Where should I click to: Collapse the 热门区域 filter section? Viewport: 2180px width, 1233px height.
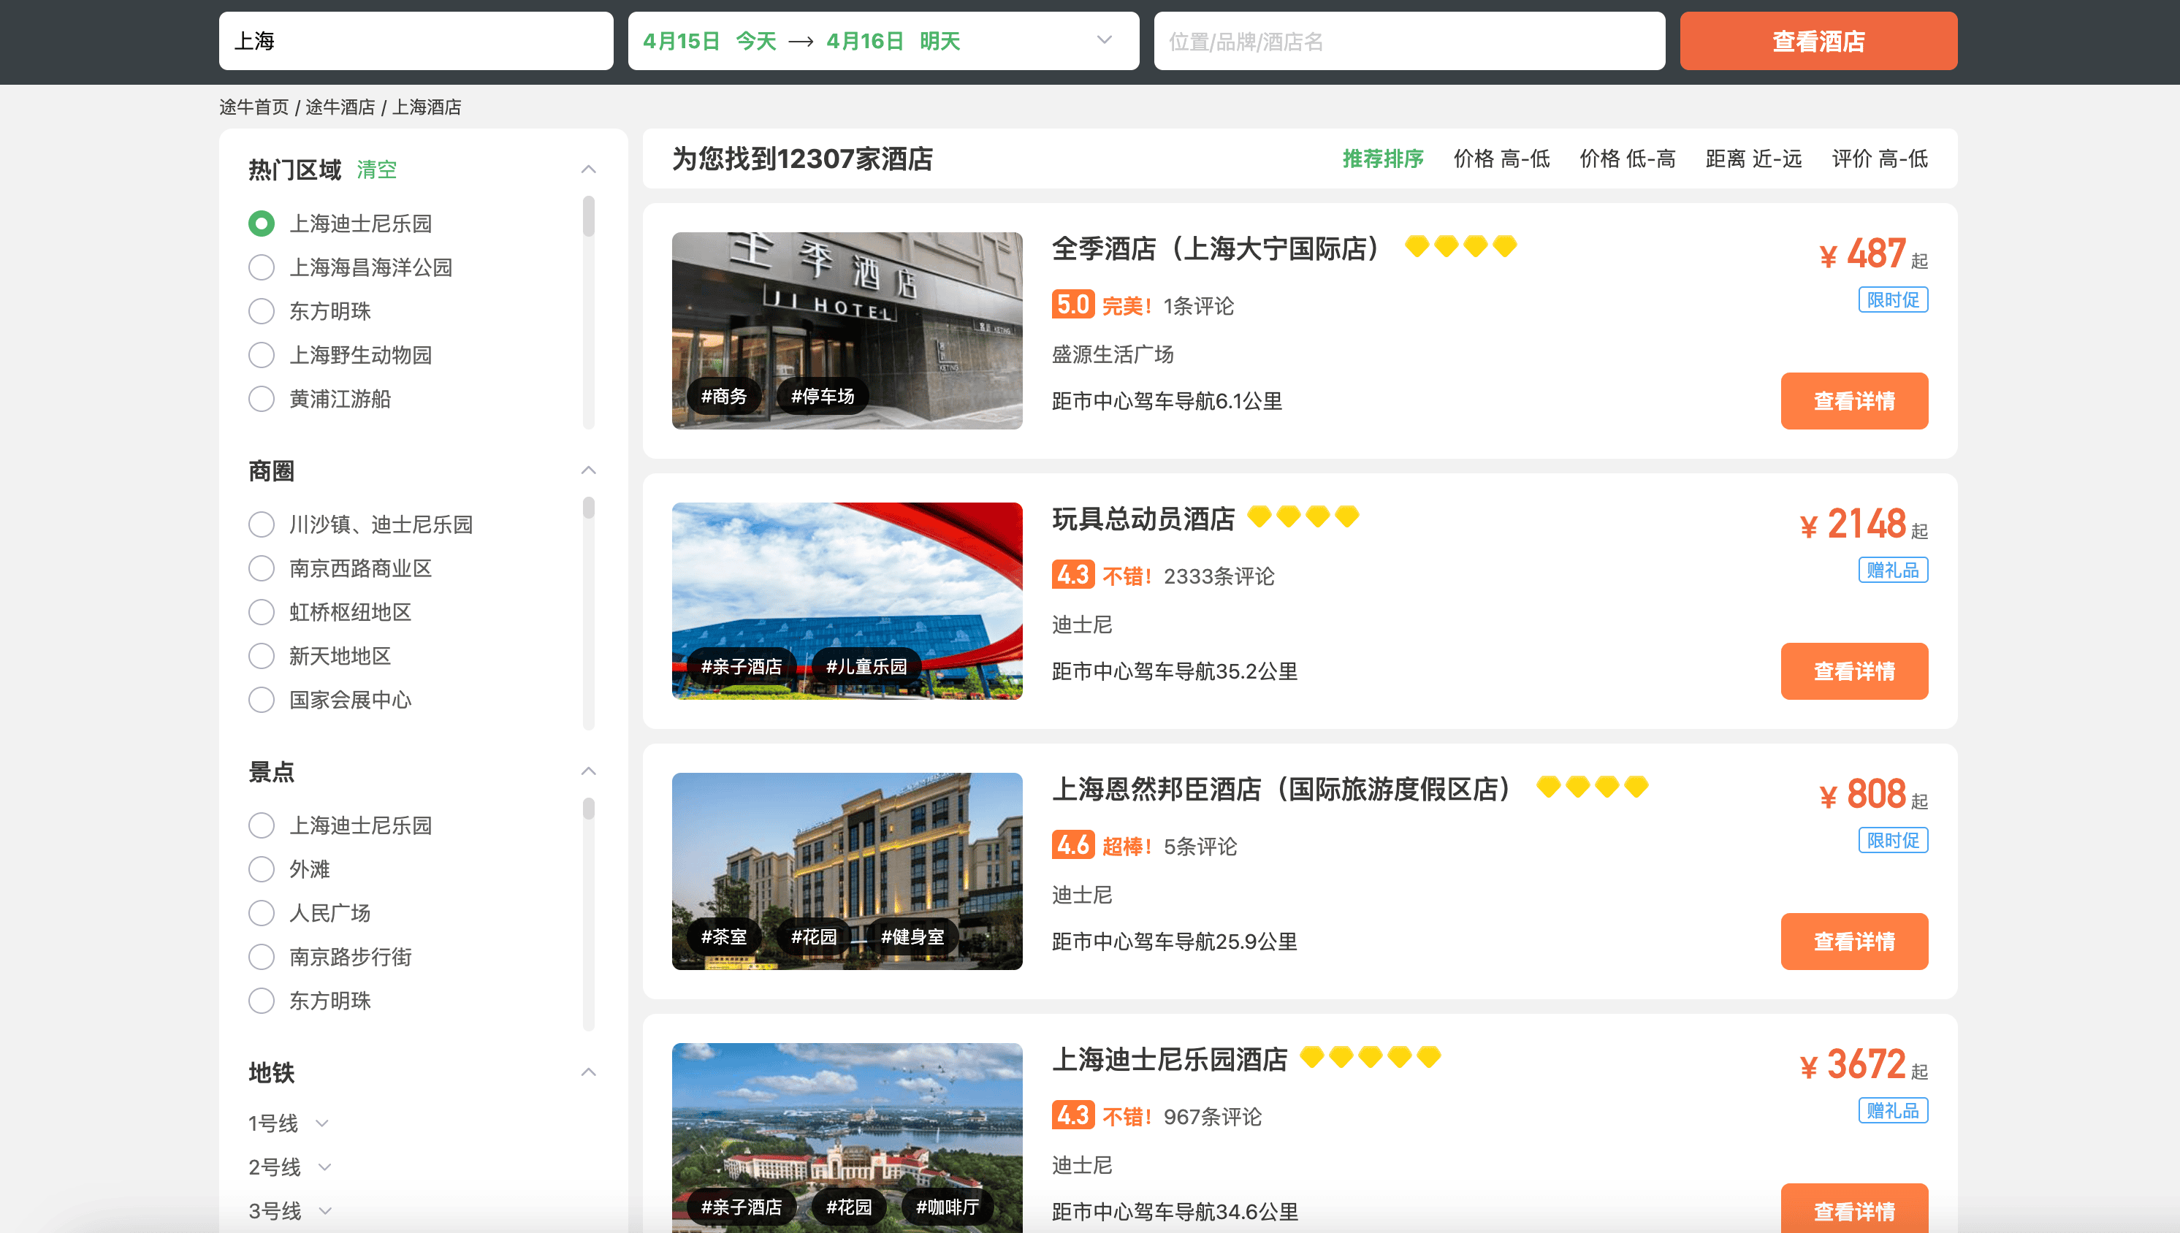589,169
